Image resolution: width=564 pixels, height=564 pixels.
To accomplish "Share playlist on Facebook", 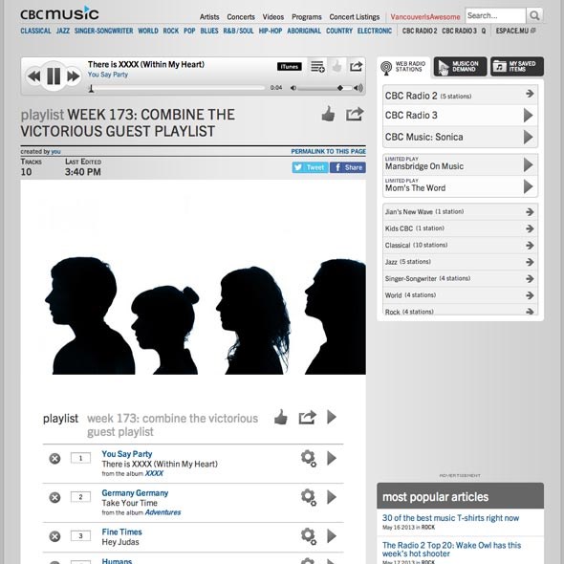I will (x=348, y=167).
